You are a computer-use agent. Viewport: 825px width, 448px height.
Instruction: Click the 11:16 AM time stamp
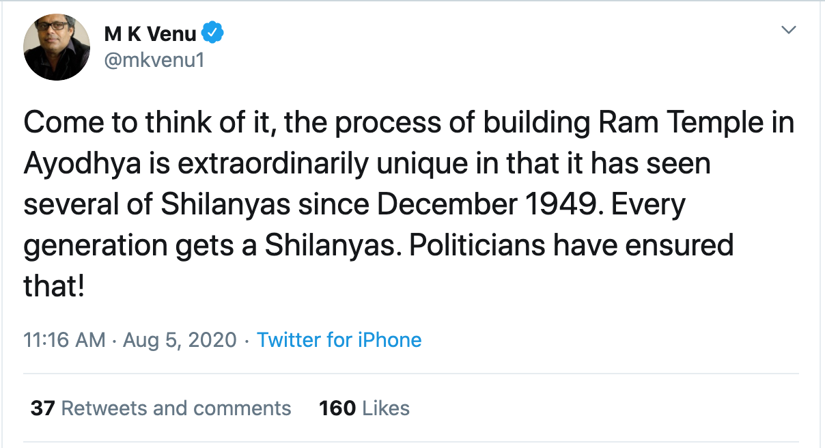coord(64,339)
